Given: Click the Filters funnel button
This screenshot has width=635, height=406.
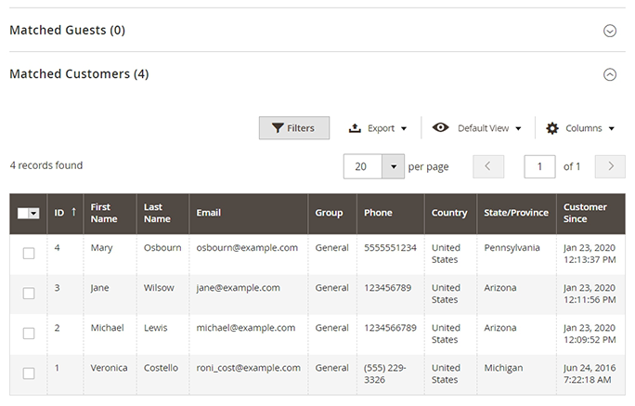Looking at the screenshot, I should [293, 128].
